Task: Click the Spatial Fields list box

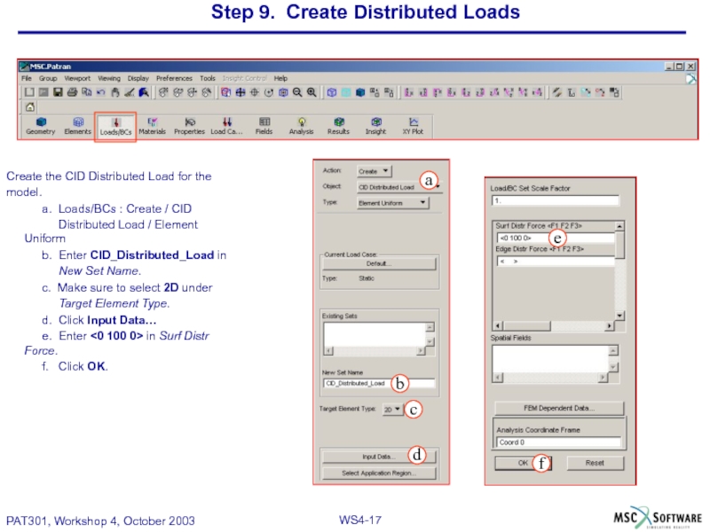Action: click(x=550, y=359)
